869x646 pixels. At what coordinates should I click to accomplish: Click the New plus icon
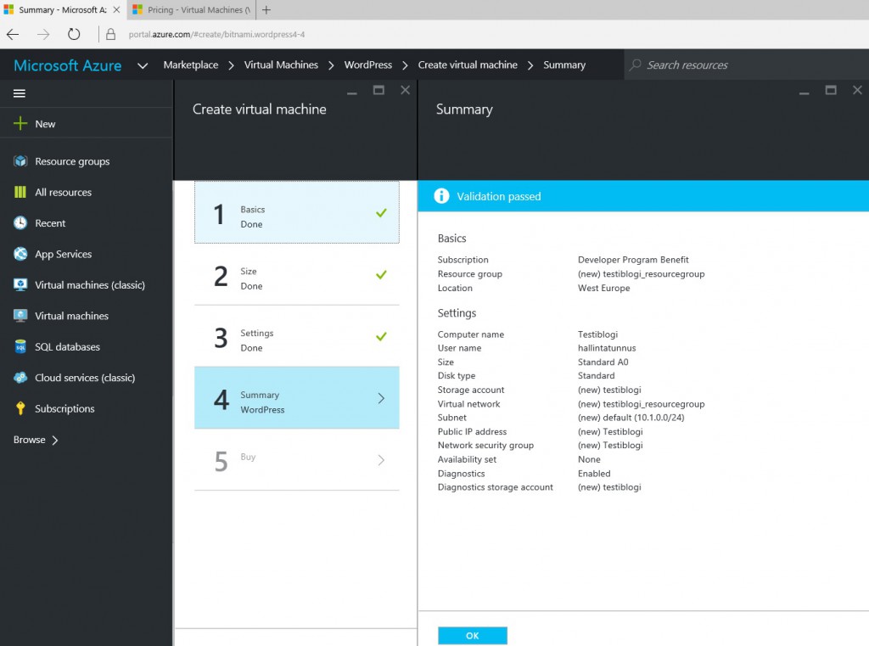(20, 124)
